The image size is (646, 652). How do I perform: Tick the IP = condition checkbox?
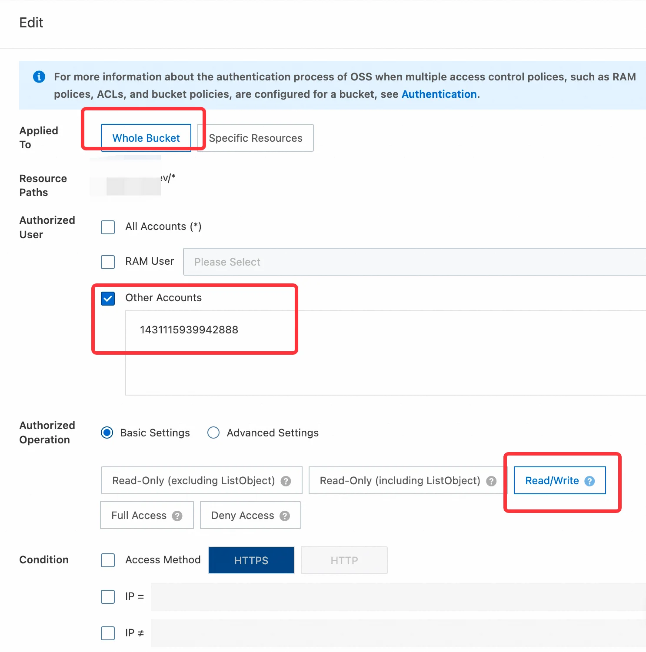pyautogui.click(x=108, y=596)
